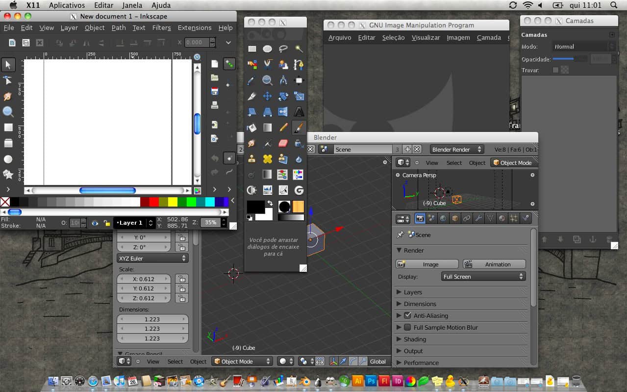Toggle the Z scale lock in Blender
627x392 pixels.
[x=181, y=298]
